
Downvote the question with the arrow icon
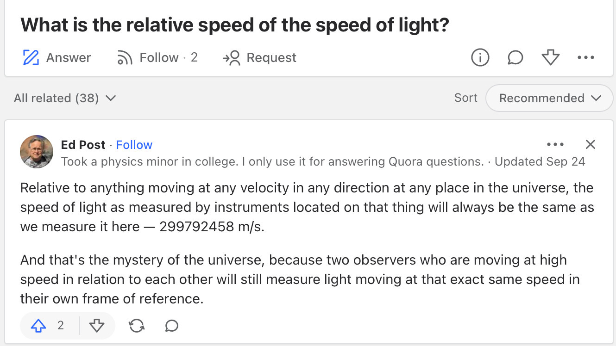[x=550, y=58]
